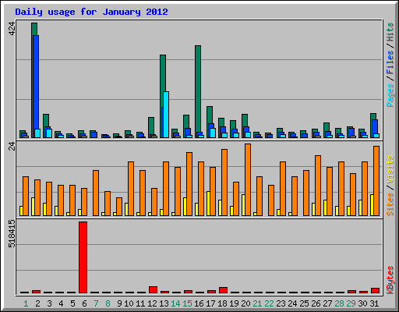Click the '518415' KBytes axis value
The height and width of the screenshot is (312, 399).
click(12, 233)
